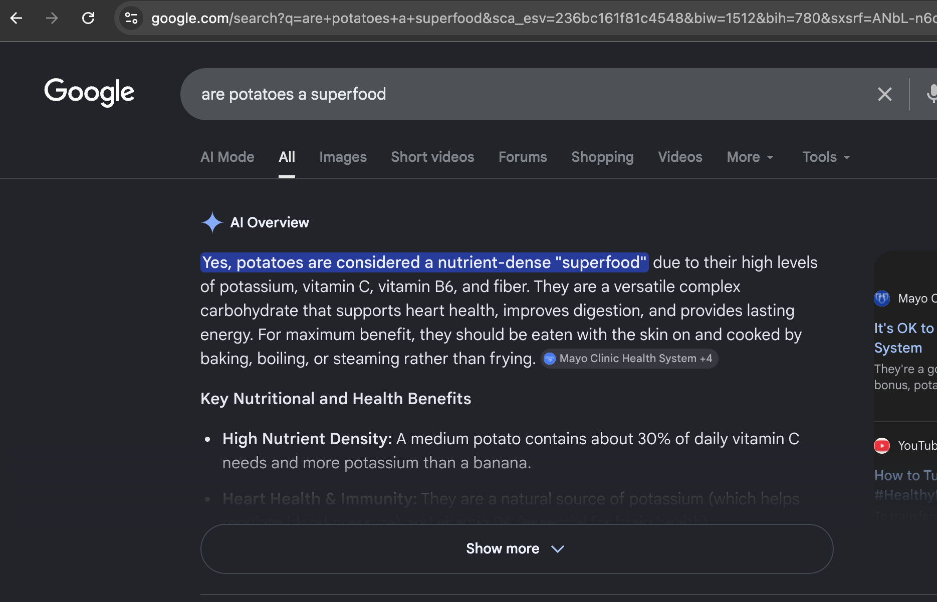Select the All results tab

[287, 157]
